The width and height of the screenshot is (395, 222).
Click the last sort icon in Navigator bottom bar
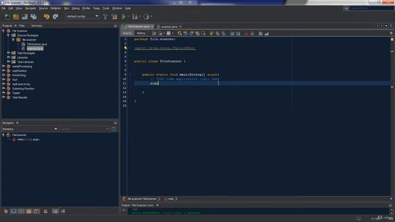pos(63,211)
